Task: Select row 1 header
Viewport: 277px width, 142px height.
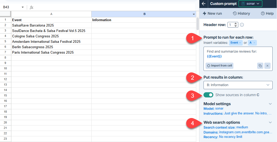Action: click(5, 20)
